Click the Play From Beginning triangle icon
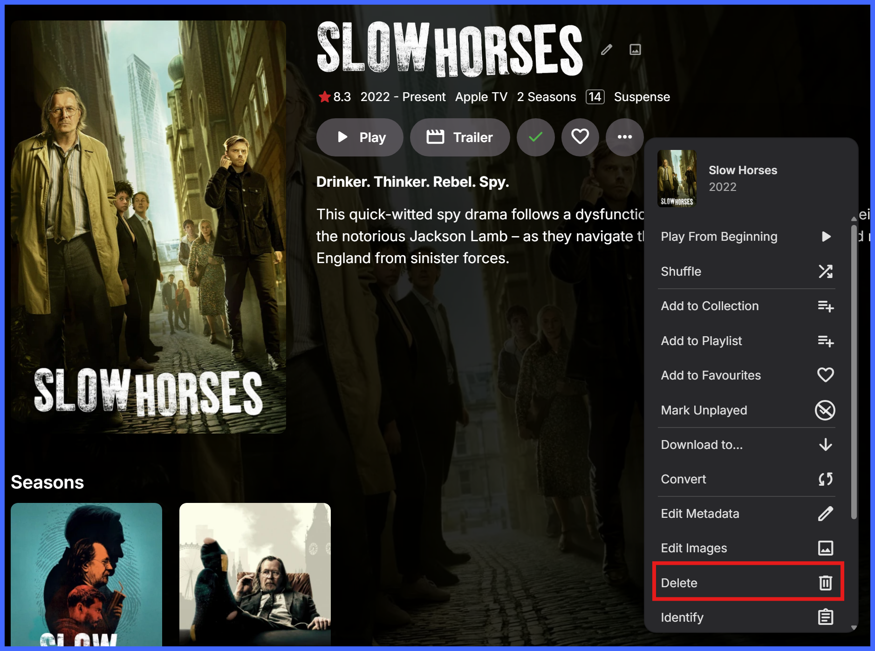 826,237
